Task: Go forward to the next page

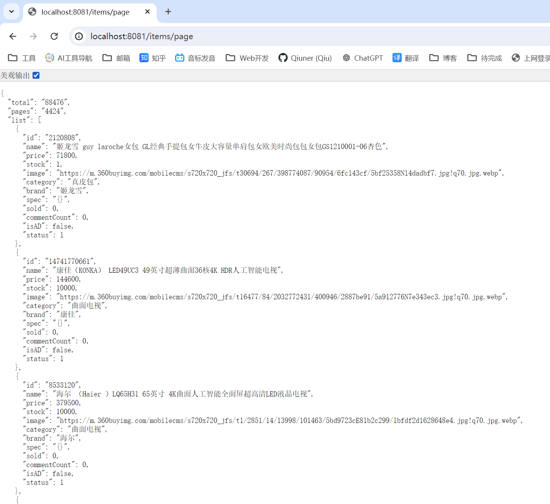Action: [x=33, y=36]
